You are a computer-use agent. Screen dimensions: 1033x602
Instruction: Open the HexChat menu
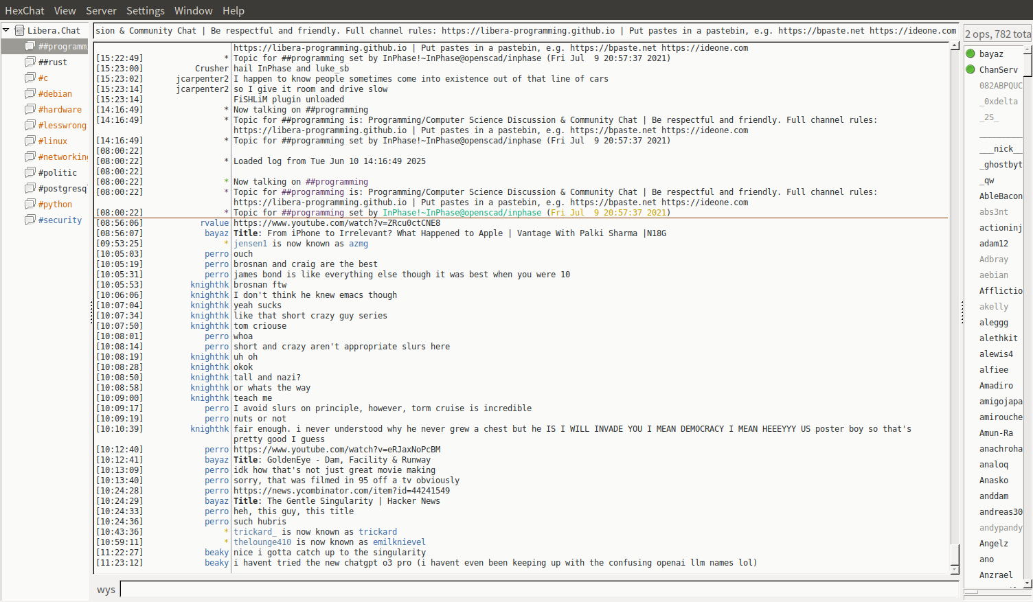(25, 10)
